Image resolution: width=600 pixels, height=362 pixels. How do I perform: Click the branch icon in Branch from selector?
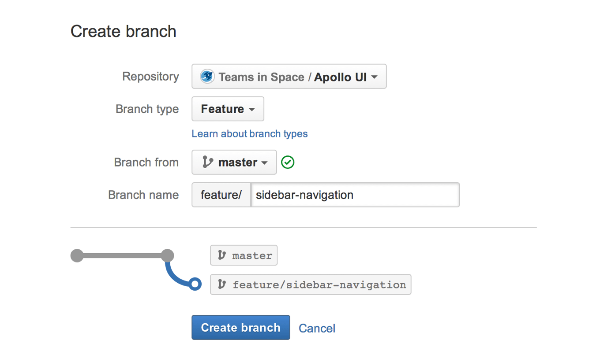207,162
